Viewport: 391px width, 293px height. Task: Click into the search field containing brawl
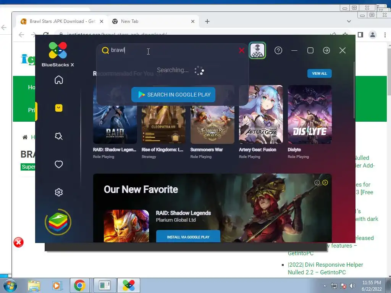[172, 50]
